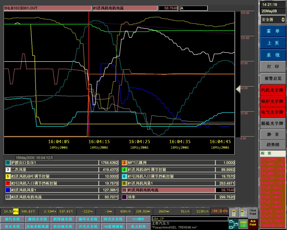The height and width of the screenshot is (230, 287).
Task: Click the #1送风机电机电流 description field at top
Action: (x=125, y=8)
